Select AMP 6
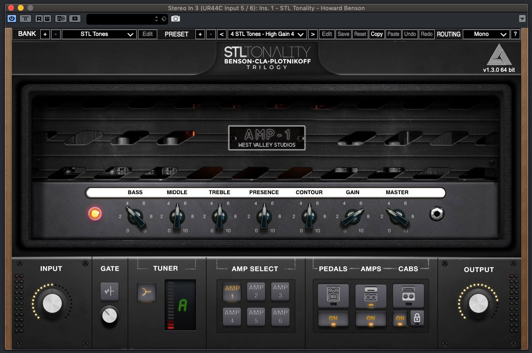The image size is (532, 353). tap(280, 317)
